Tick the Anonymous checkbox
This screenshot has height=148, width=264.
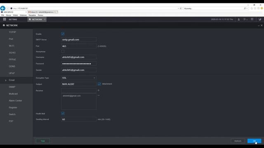(x=63, y=51)
